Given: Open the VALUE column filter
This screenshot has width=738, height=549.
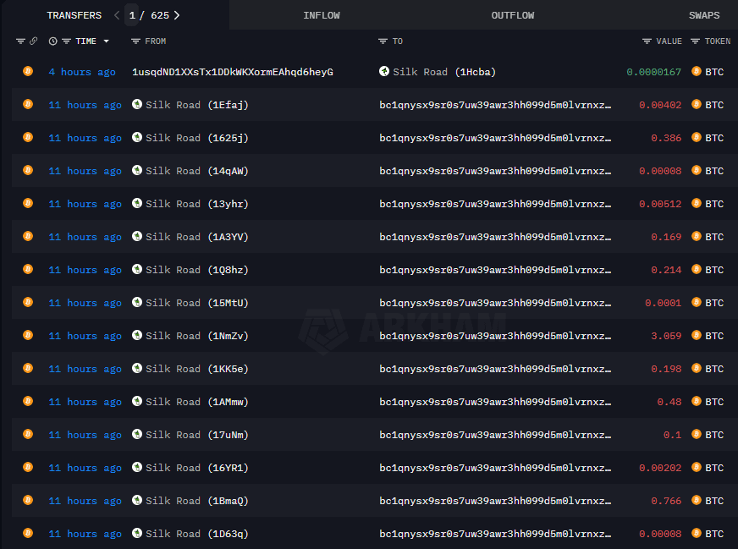Looking at the screenshot, I should click(647, 41).
